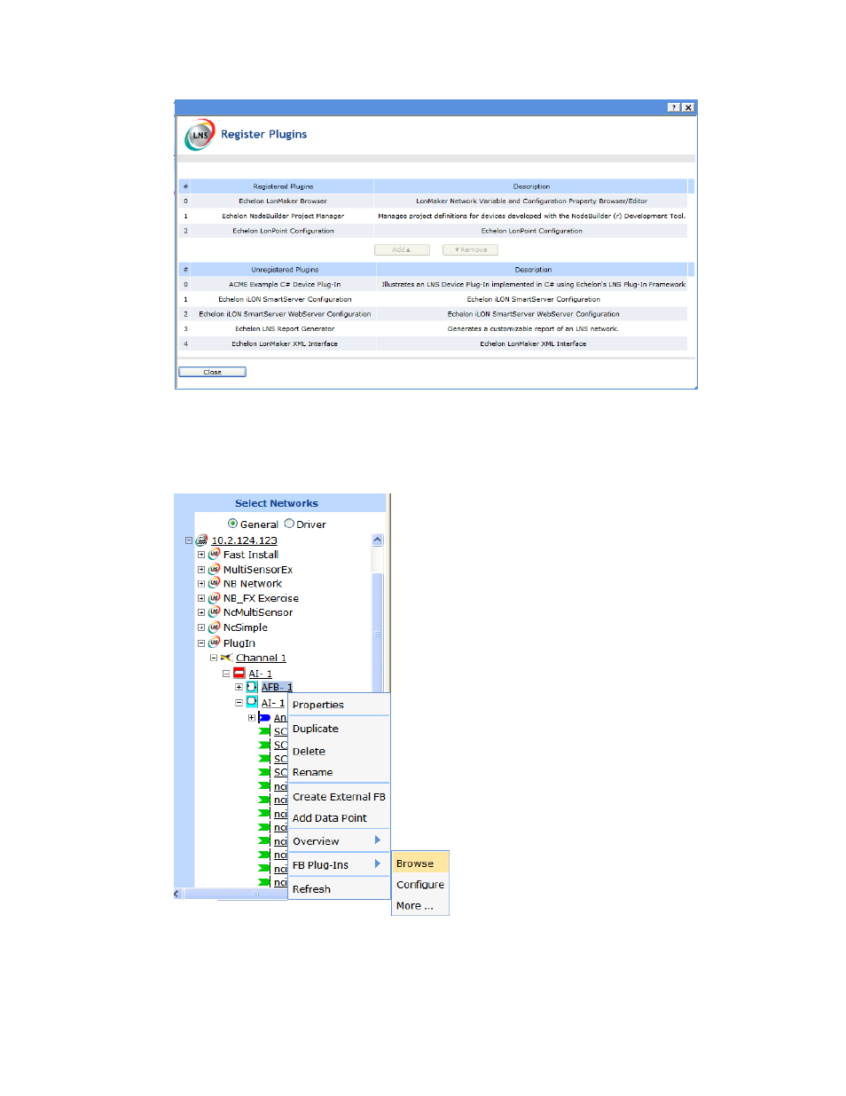Expand the Fast Install network
This screenshot has width=846, height=1096.
click(201, 555)
